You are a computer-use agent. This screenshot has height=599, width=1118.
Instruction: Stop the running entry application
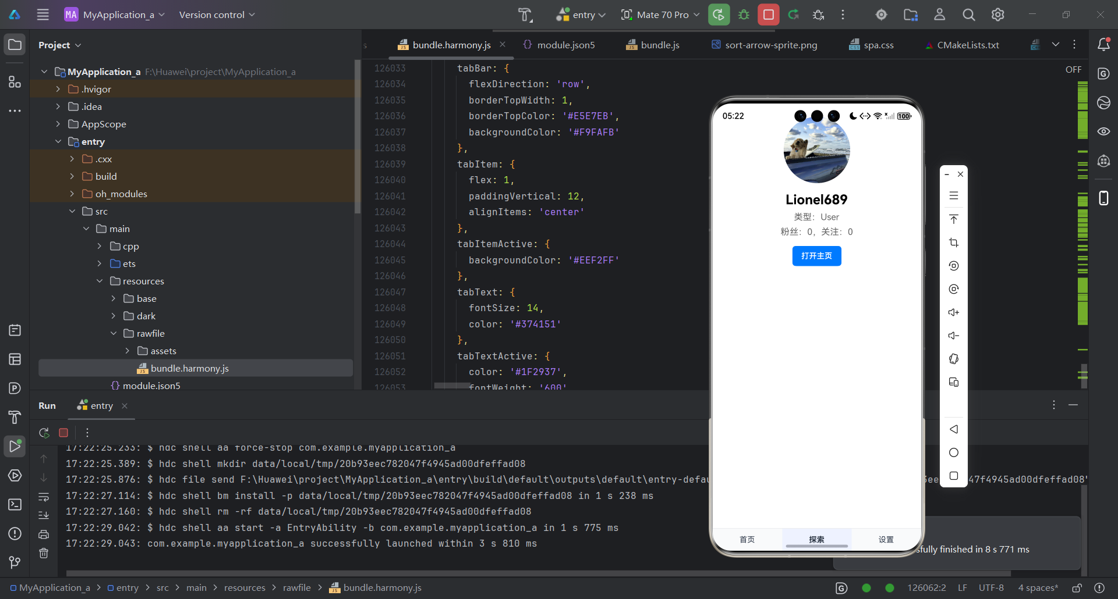[x=767, y=15]
